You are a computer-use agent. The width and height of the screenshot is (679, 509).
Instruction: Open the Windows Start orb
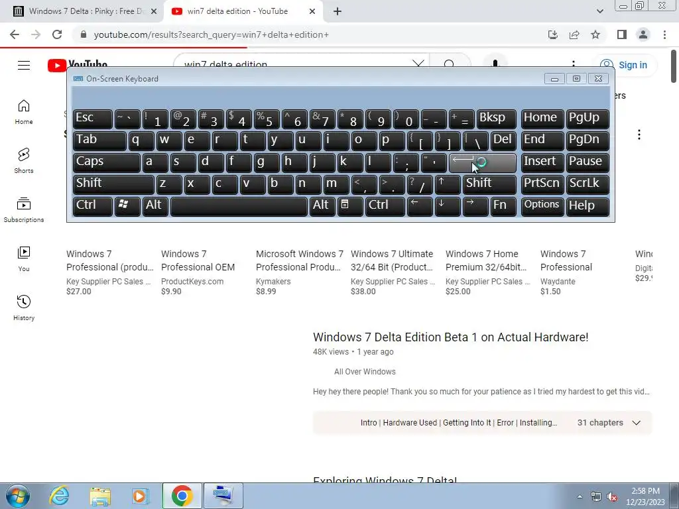(17, 496)
